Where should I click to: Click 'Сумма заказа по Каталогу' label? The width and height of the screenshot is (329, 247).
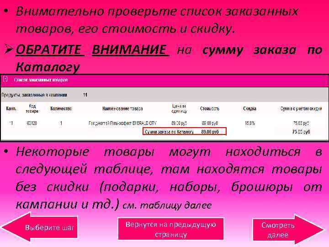[x=169, y=132]
